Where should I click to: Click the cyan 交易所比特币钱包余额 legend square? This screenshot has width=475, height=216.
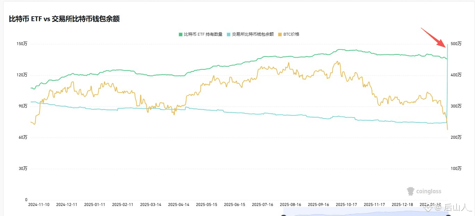click(x=229, y=34)
